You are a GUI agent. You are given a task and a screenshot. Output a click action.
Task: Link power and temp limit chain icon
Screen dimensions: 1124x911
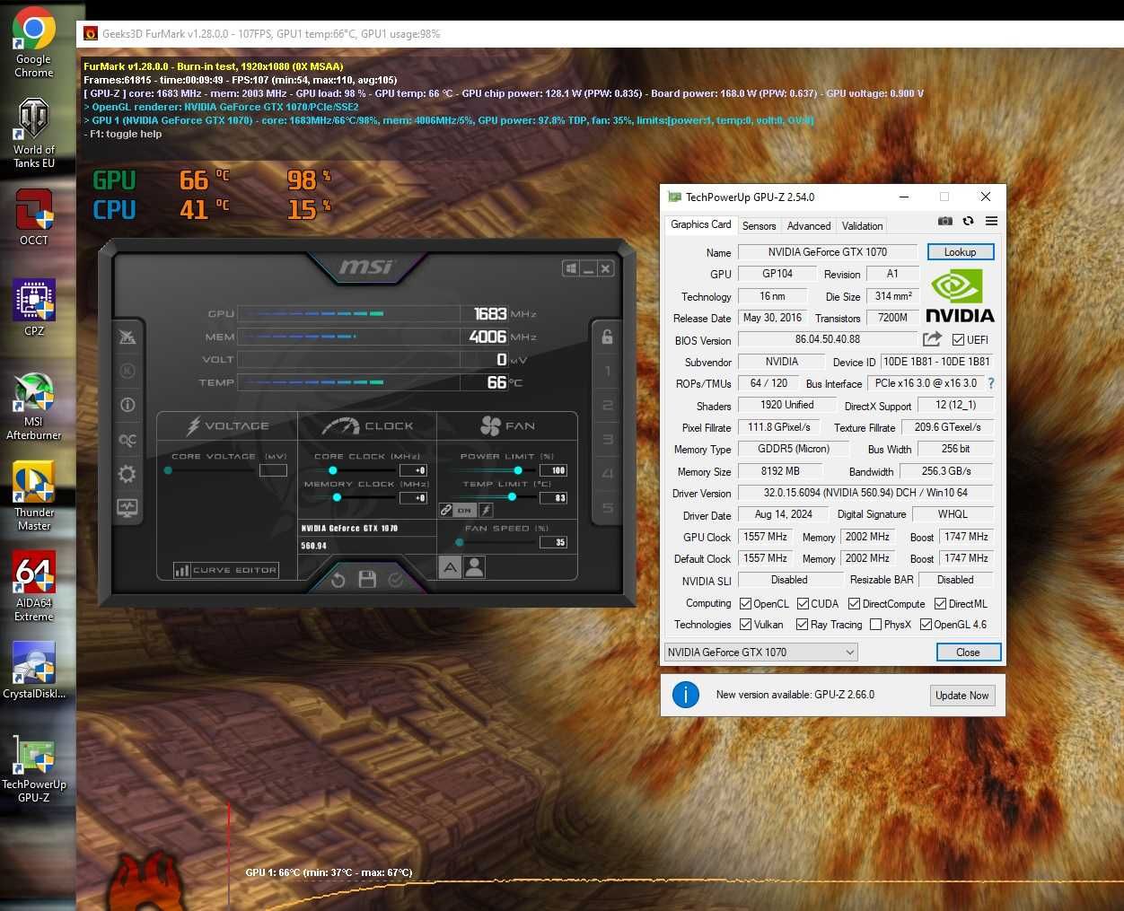(445, 510)
